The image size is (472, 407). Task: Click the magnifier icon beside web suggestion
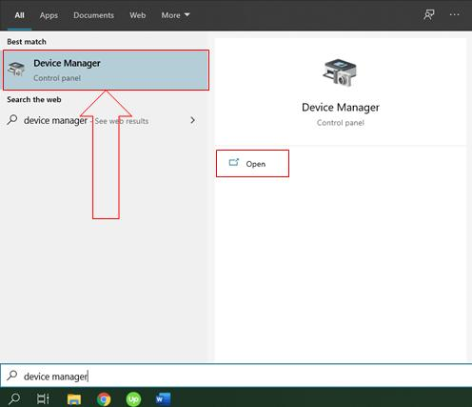coord(12,120)
